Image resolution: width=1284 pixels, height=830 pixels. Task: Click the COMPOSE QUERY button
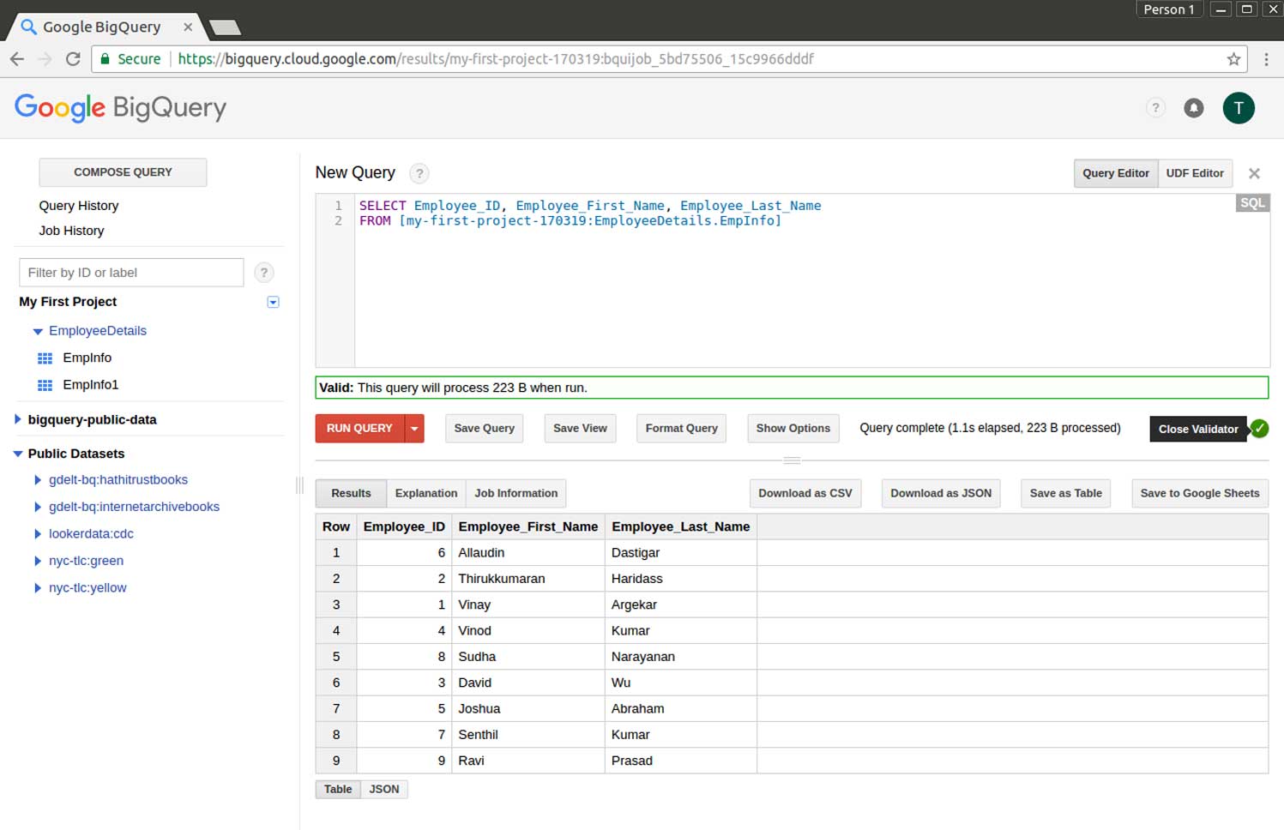tap(123, 172)
